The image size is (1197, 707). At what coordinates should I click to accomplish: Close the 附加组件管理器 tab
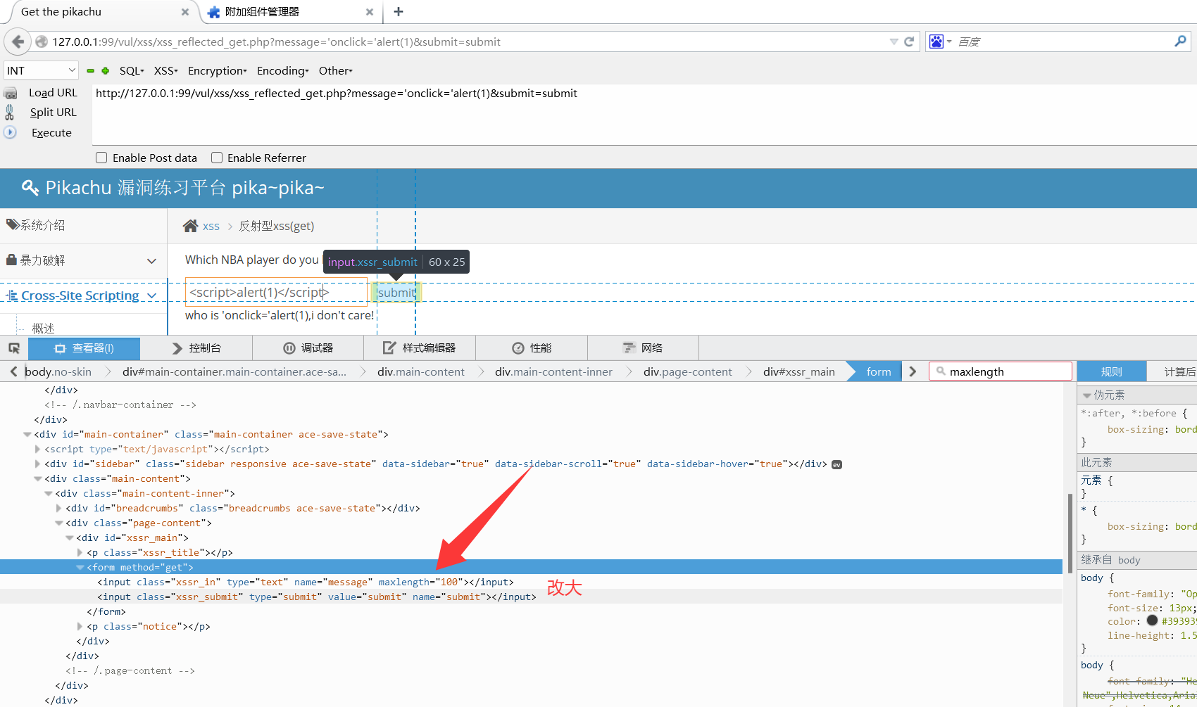370,12
